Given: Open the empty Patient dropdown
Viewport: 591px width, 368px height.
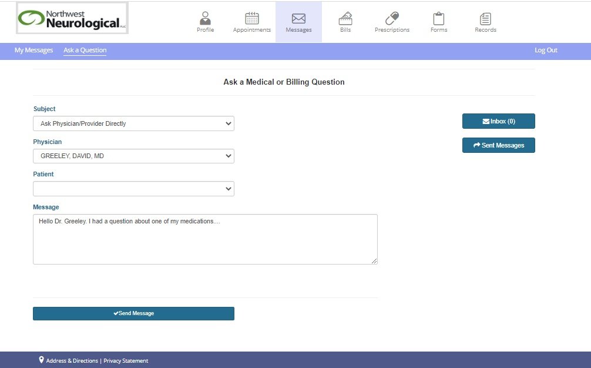Looking at the screenshot, I should pos(133,189).
